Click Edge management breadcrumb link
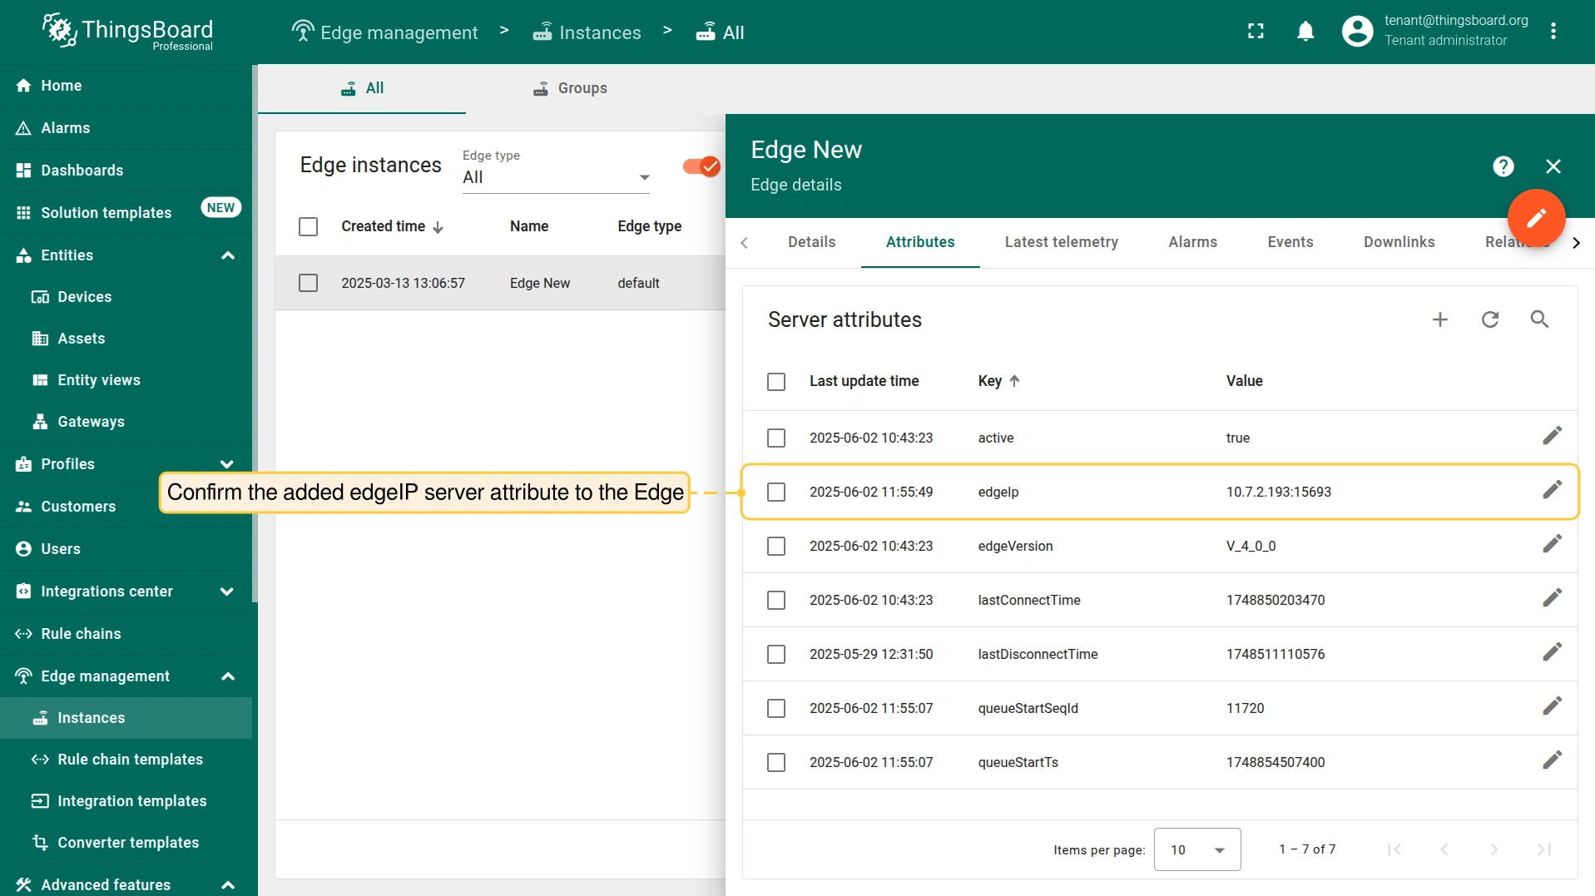This screenshot has width=1595, height=896. point(385,32)
